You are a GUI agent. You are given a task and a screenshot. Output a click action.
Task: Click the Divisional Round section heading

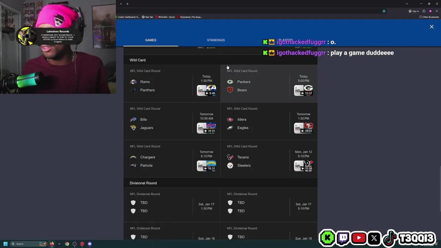click(x=143, y=183)
